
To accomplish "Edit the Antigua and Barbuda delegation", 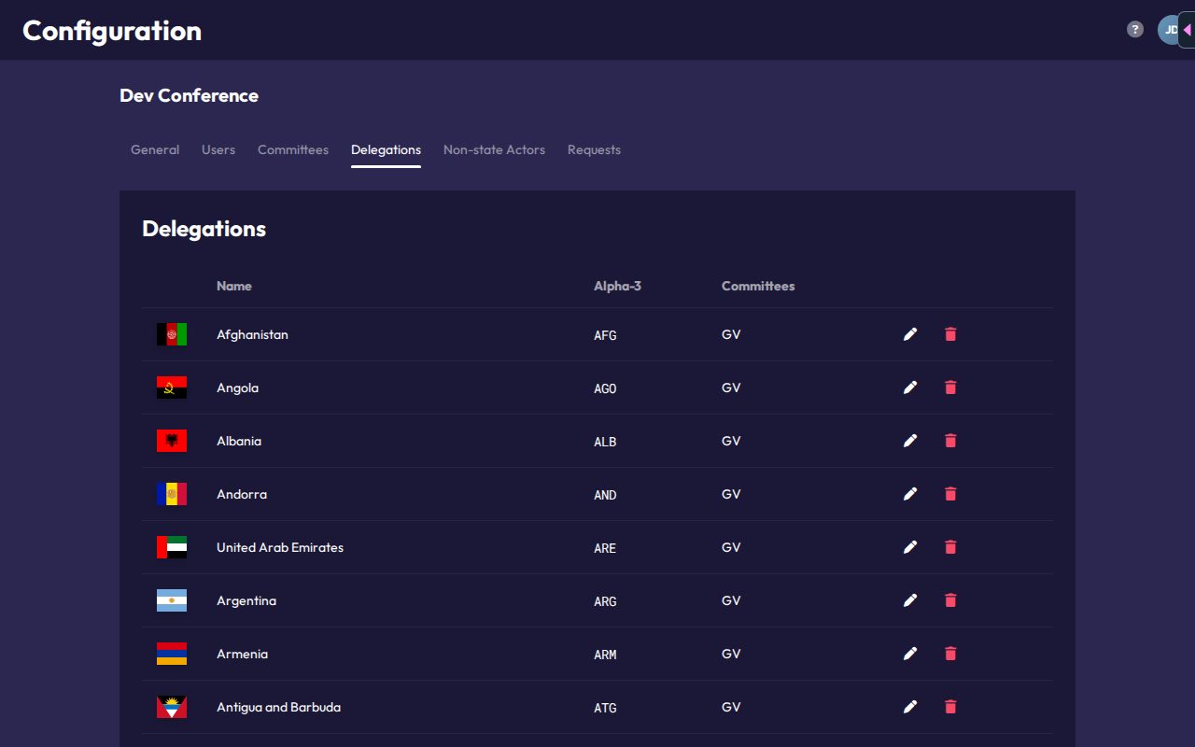I will tap(910, 707).
